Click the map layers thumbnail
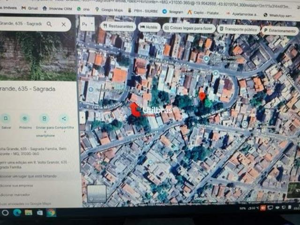 [97, 193]
